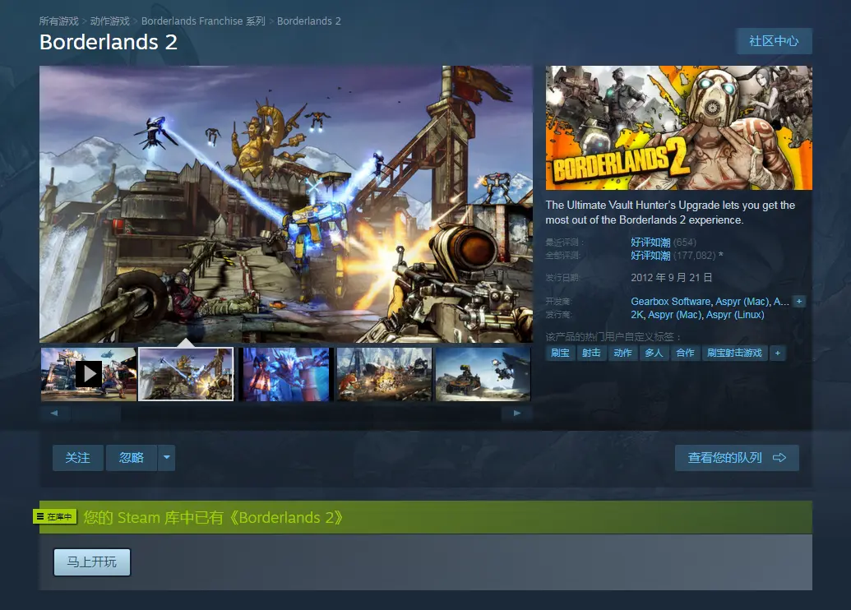The image size is (851, 610).
Task: Follow the game with 关注 button
Action: point(77,458)
